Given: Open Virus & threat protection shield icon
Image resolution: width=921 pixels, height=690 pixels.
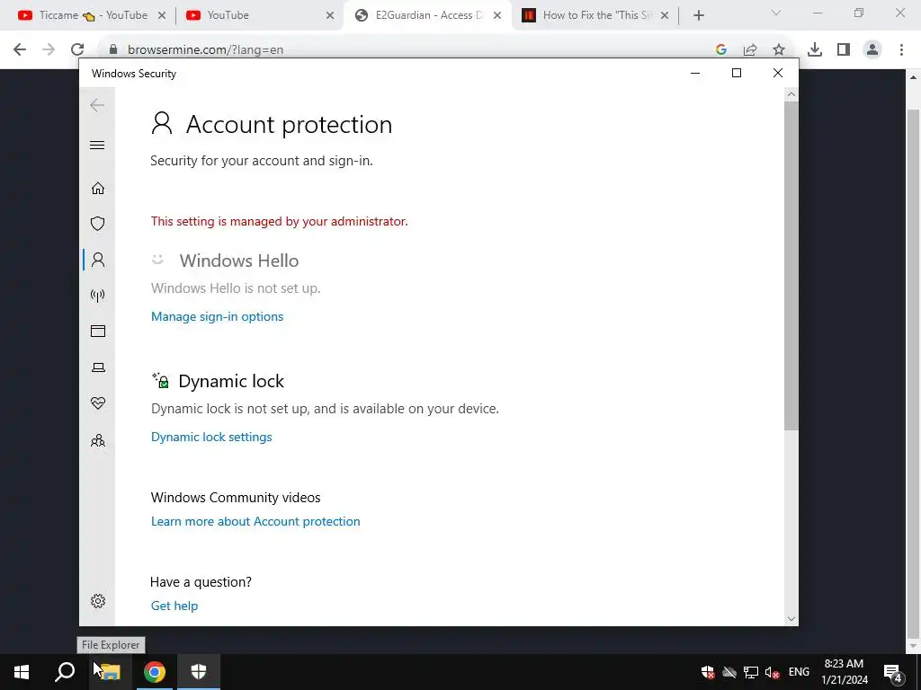Looking at the screenshot, I should pyautogui.click(x=97, y=224).
